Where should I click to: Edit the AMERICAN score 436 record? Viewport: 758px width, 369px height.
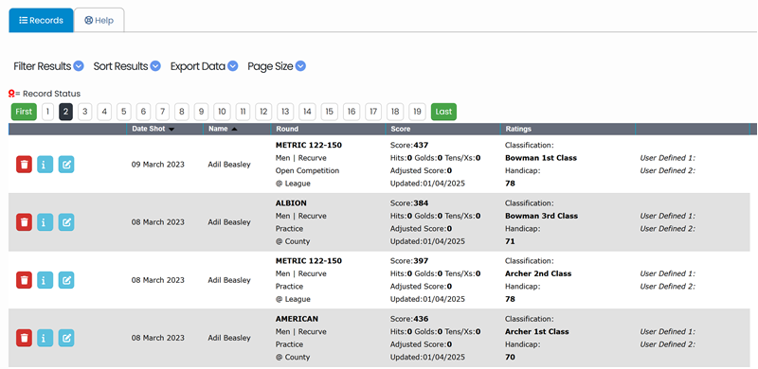pyautogui.click(x=66, y=338)
